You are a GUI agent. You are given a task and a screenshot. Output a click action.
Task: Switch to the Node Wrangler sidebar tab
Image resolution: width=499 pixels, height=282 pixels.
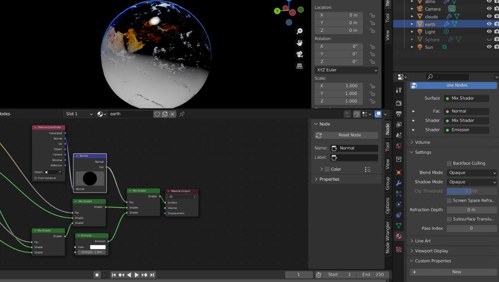pos(388,237)
